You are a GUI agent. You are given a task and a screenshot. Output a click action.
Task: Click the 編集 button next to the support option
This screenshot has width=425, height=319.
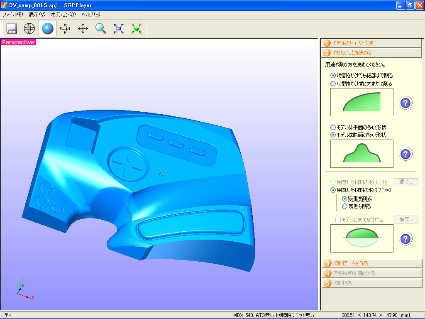405,219
